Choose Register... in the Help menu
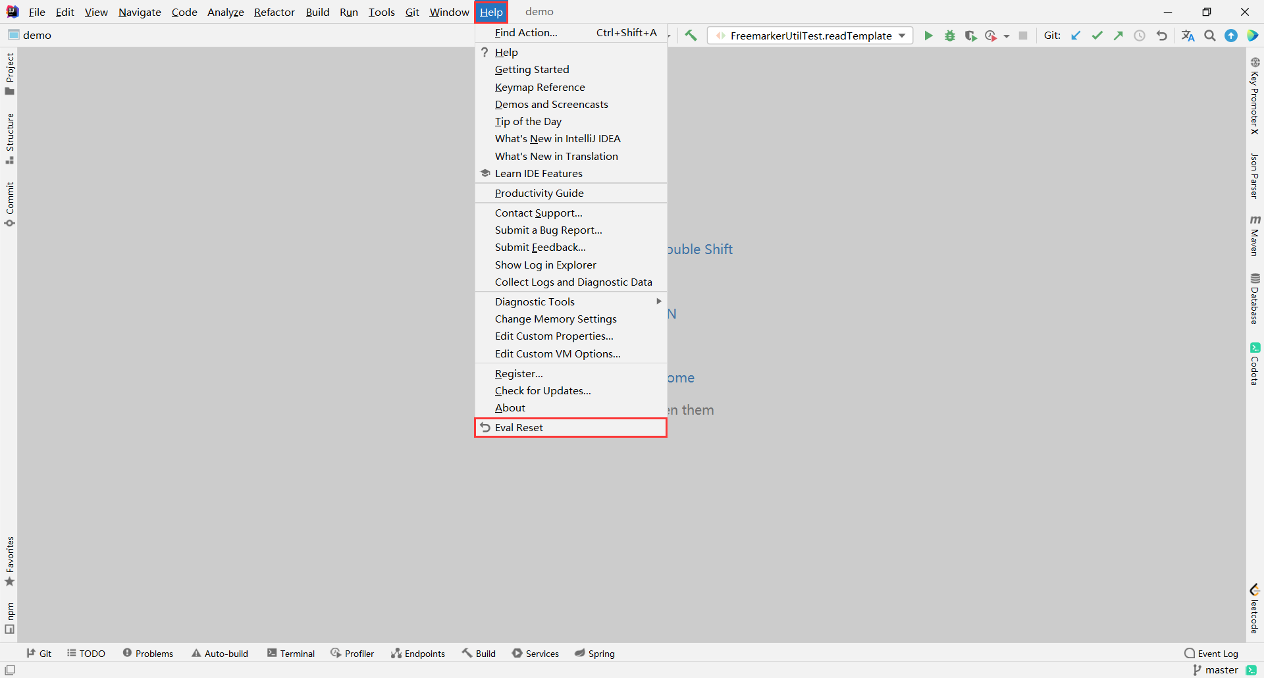Image resolution: width=1264 pixels, height=678 pixels. pyautogui.click(x=571, y=373)
